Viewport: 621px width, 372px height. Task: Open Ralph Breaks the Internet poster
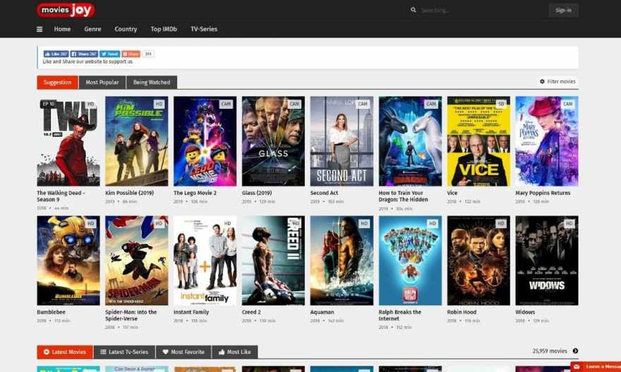[x=410, y=261]
